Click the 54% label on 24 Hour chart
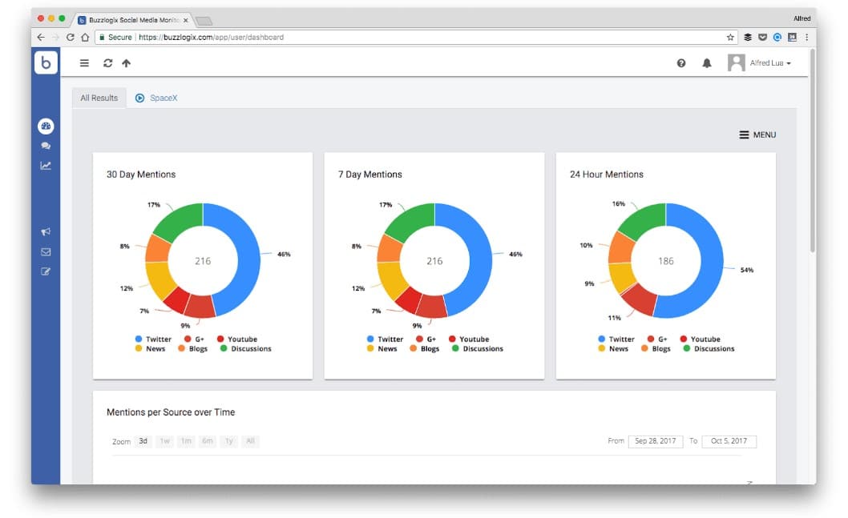848x518 pixels. point(747,270)
